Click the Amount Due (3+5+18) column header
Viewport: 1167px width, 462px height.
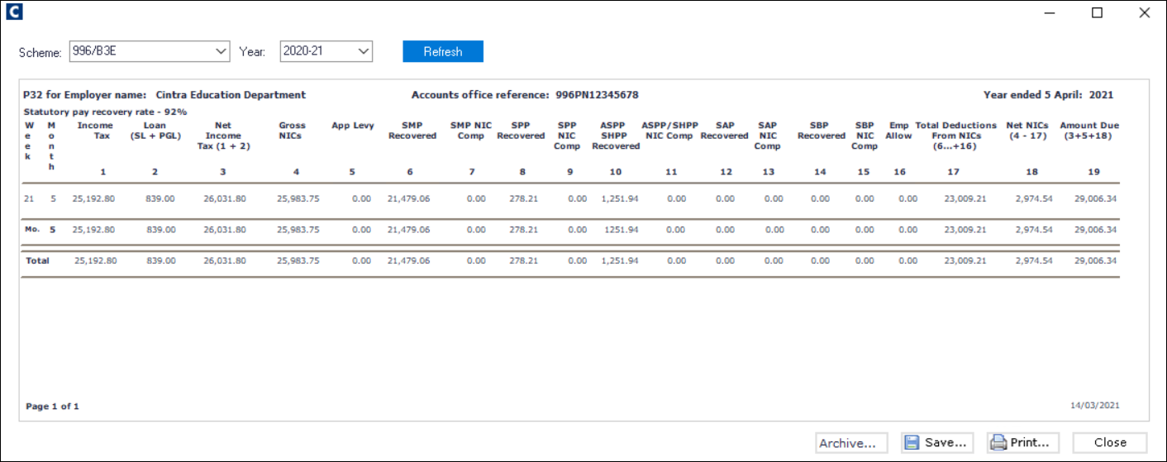coord(1089,131)
